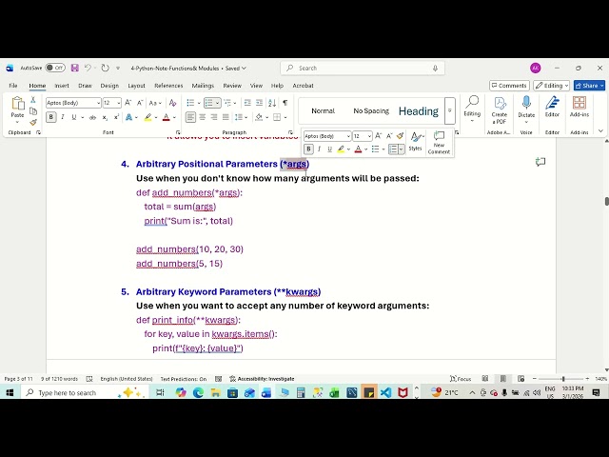This screenshot has height=457, width=609.
Task: Click the Save icon in title bar
Action: pos(74,68)
